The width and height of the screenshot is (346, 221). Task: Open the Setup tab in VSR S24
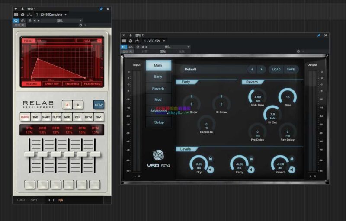158,122
